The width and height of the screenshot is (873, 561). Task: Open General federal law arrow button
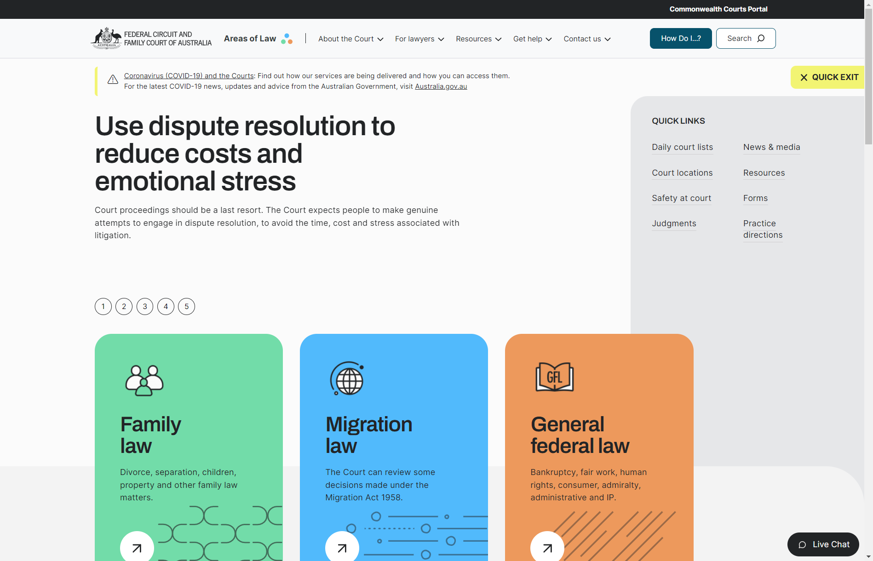click(x=547, y=548)
